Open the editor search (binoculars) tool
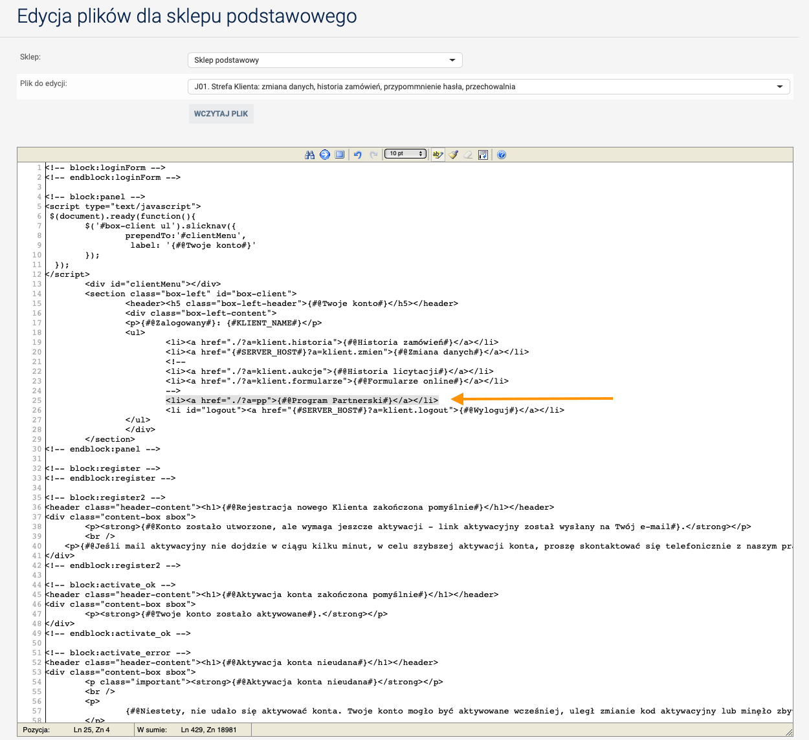The width and height of the screenshot is (809, 740). coord(309,155)
